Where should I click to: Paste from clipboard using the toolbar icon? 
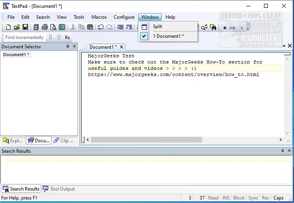90,28
